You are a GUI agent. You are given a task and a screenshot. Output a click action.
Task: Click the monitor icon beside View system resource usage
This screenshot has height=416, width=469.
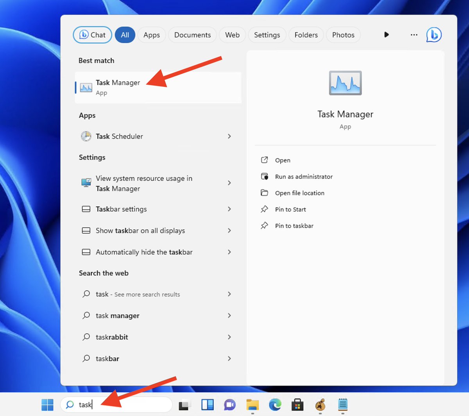click(x=86, y=183)
